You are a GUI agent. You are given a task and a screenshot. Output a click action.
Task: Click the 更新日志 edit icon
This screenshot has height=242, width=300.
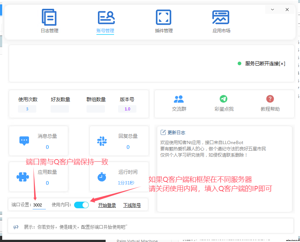(x=163, y=132)
